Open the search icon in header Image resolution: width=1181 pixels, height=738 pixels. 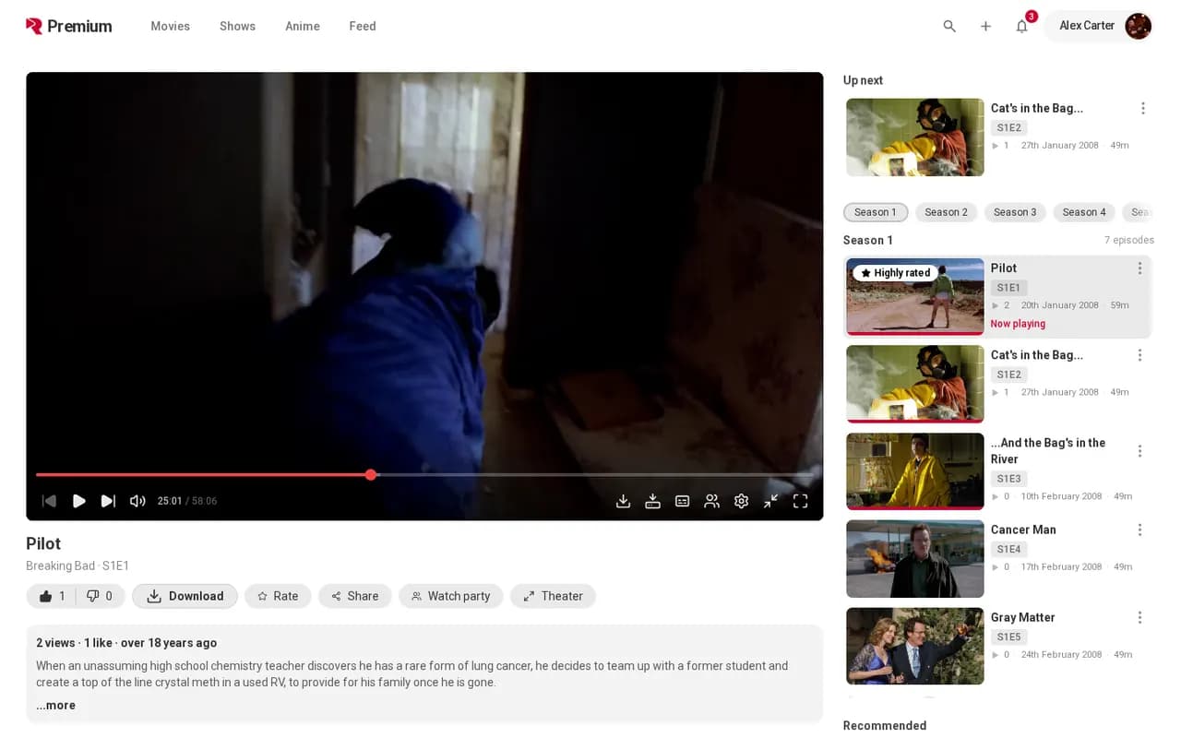click(x=949, y=26)
